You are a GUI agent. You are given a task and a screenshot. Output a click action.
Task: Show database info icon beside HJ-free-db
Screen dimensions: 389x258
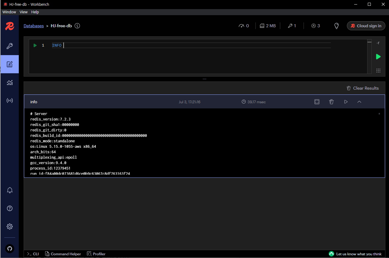pos(77,26)
